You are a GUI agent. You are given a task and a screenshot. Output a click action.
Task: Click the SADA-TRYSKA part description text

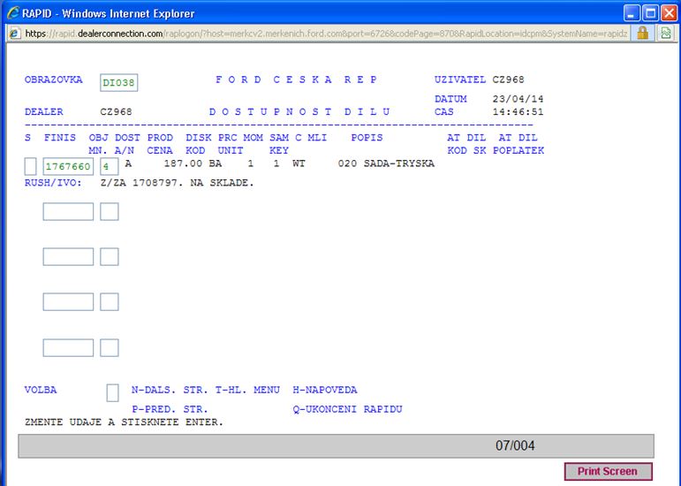(398, 163)
